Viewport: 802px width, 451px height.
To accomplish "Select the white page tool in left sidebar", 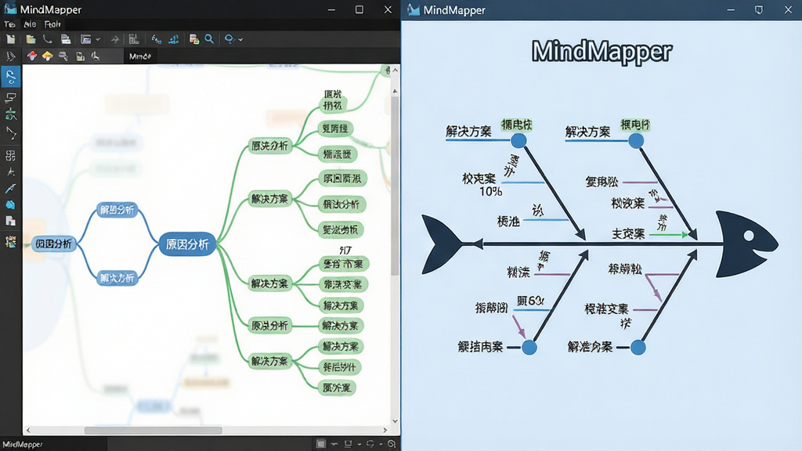I will coord(11,221).
